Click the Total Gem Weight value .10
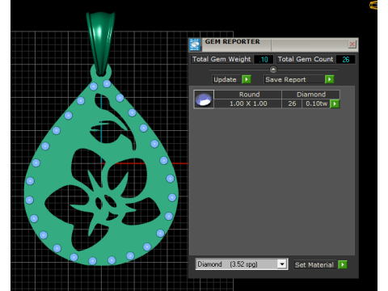Image resolution: width=388 pixels, height=291 pixels. click(x=264, y=59)
